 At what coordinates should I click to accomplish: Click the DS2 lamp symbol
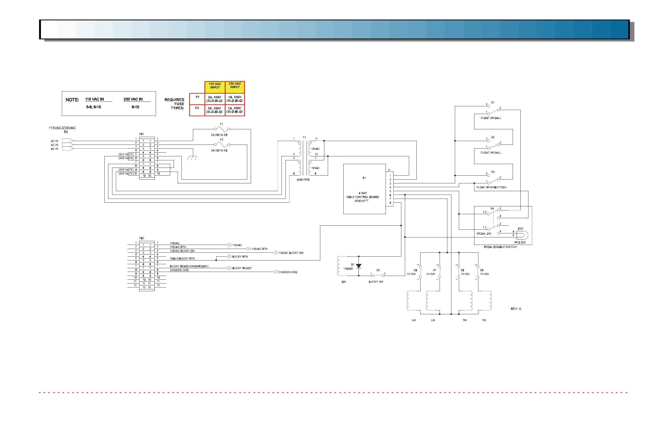tap(522, 235)
